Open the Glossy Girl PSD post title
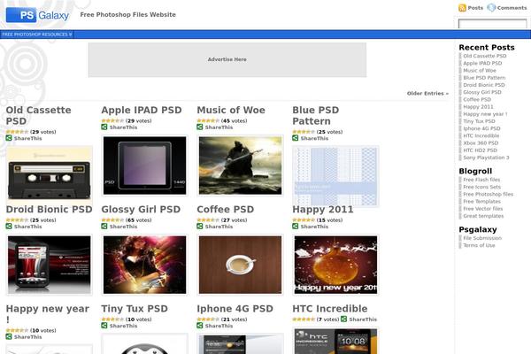Viewport: 531px width, 354px height. [141, 210]
